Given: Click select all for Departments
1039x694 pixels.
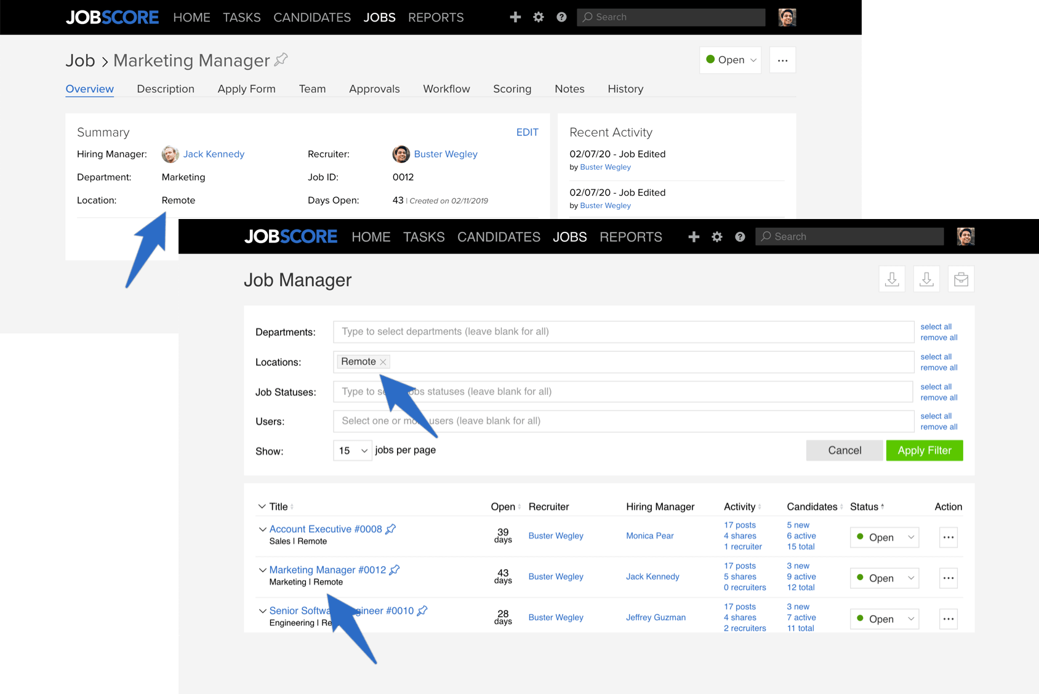Looking at the screenshot, I should coord(936,327).
